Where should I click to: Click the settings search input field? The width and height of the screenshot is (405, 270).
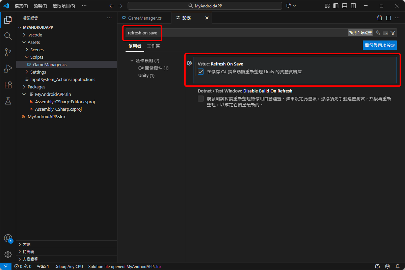tap(236, 33)
